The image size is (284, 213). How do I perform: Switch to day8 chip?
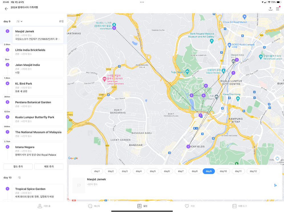[x=195, y=171]
